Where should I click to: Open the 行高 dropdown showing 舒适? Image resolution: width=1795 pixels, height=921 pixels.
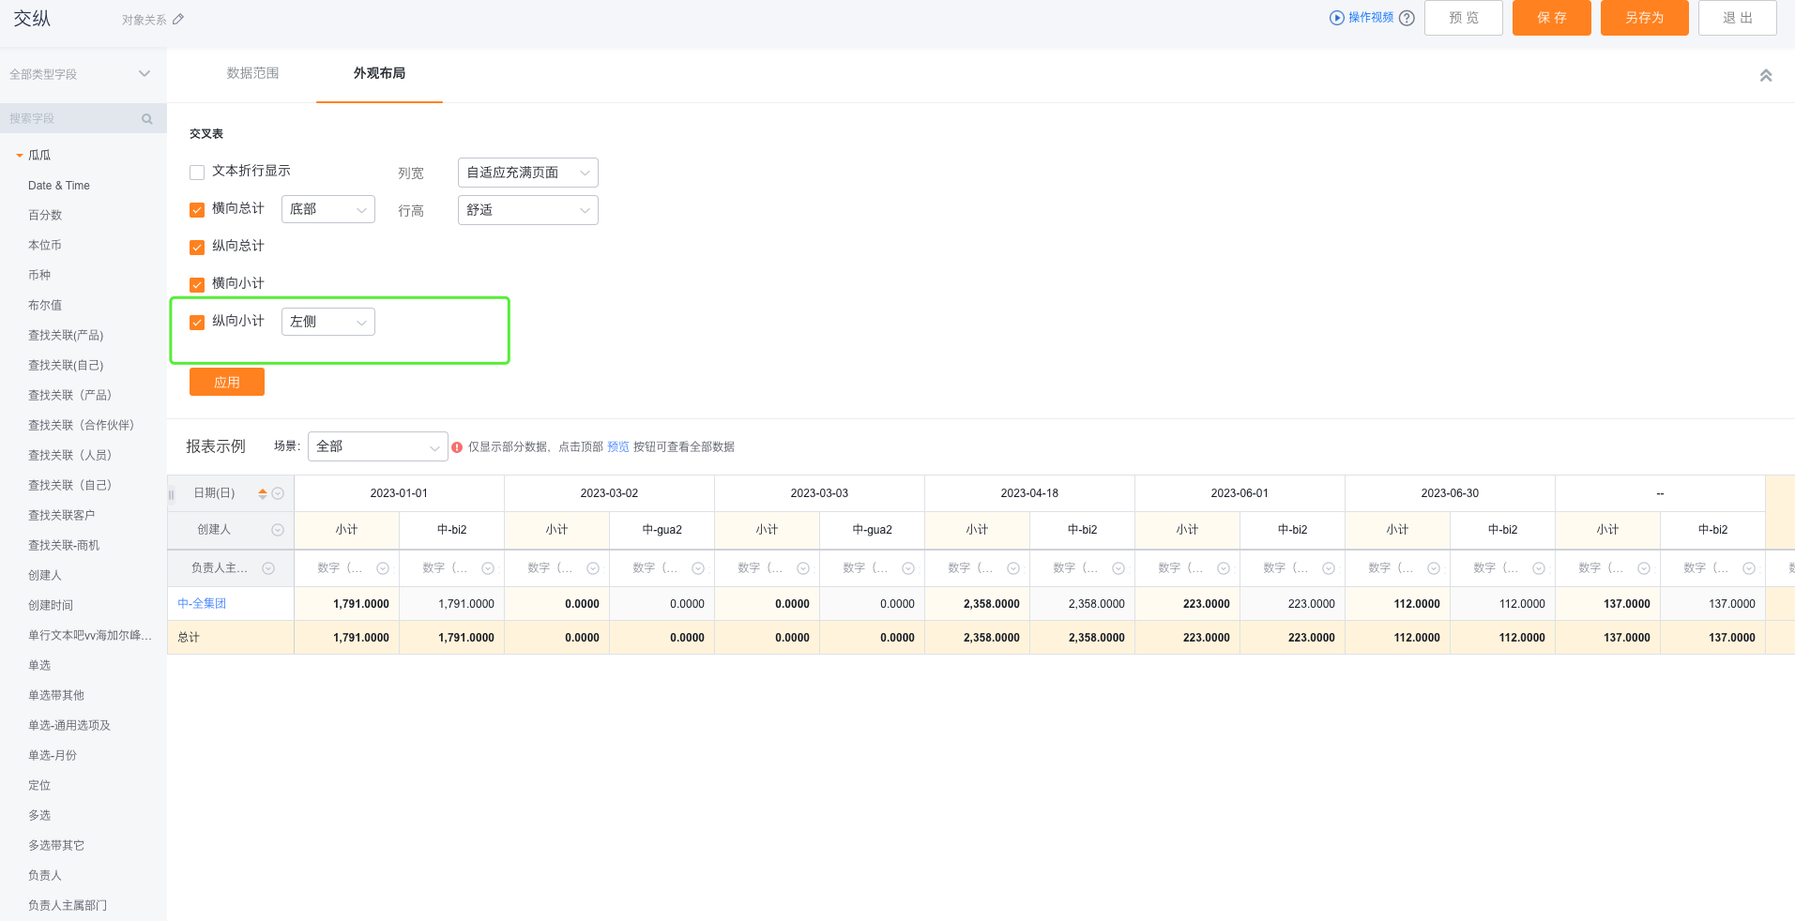[x=526, y=209]
